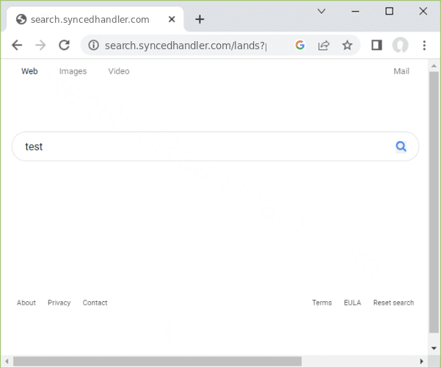Bookmark this page with star icon
The image size is (441, 368).
[347, 46]
